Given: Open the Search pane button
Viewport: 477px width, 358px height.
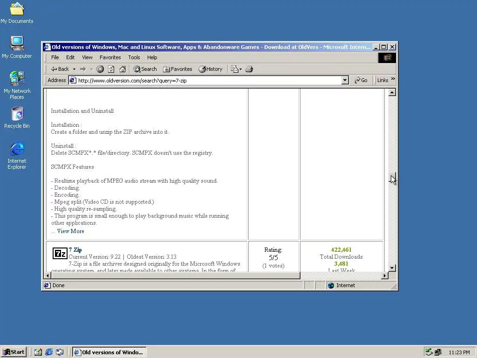Looking at the screenshot, I should 145,69.
